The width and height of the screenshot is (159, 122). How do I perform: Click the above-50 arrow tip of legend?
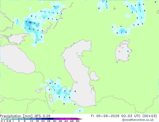click(79, 119)
